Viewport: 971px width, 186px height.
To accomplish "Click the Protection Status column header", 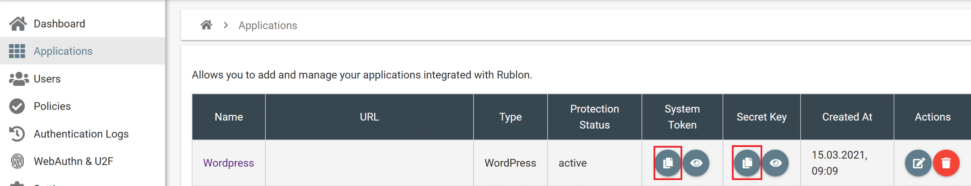I will tap(594, 117).
